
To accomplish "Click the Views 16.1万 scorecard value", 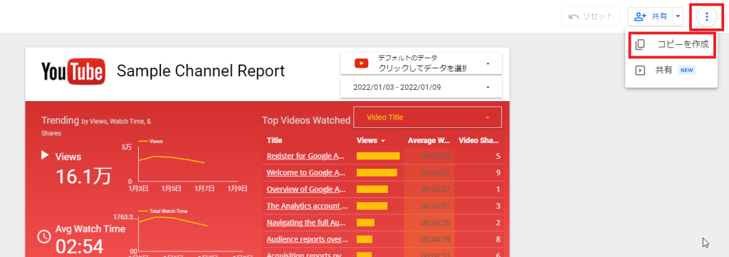I will click(x=84, y=177).
